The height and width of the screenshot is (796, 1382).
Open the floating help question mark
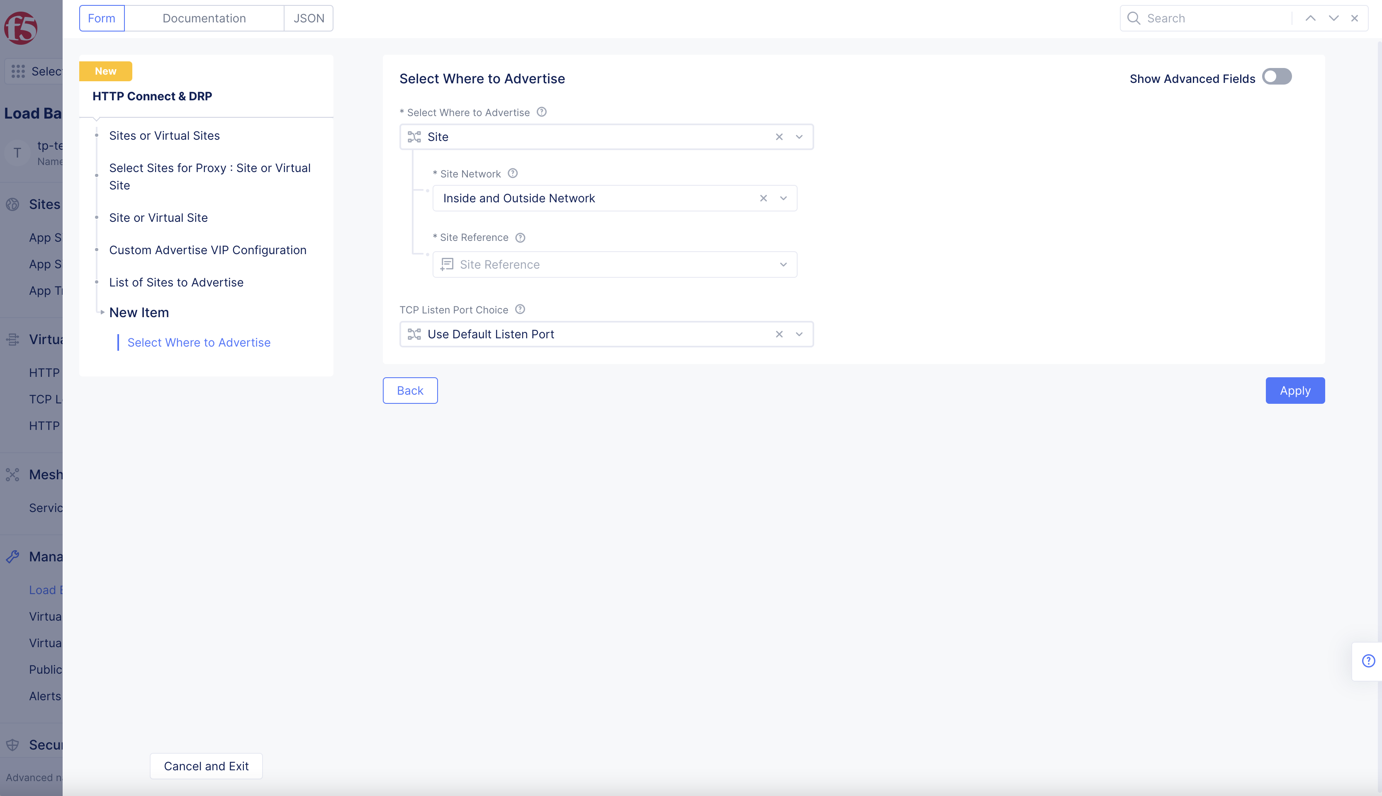1368,660
